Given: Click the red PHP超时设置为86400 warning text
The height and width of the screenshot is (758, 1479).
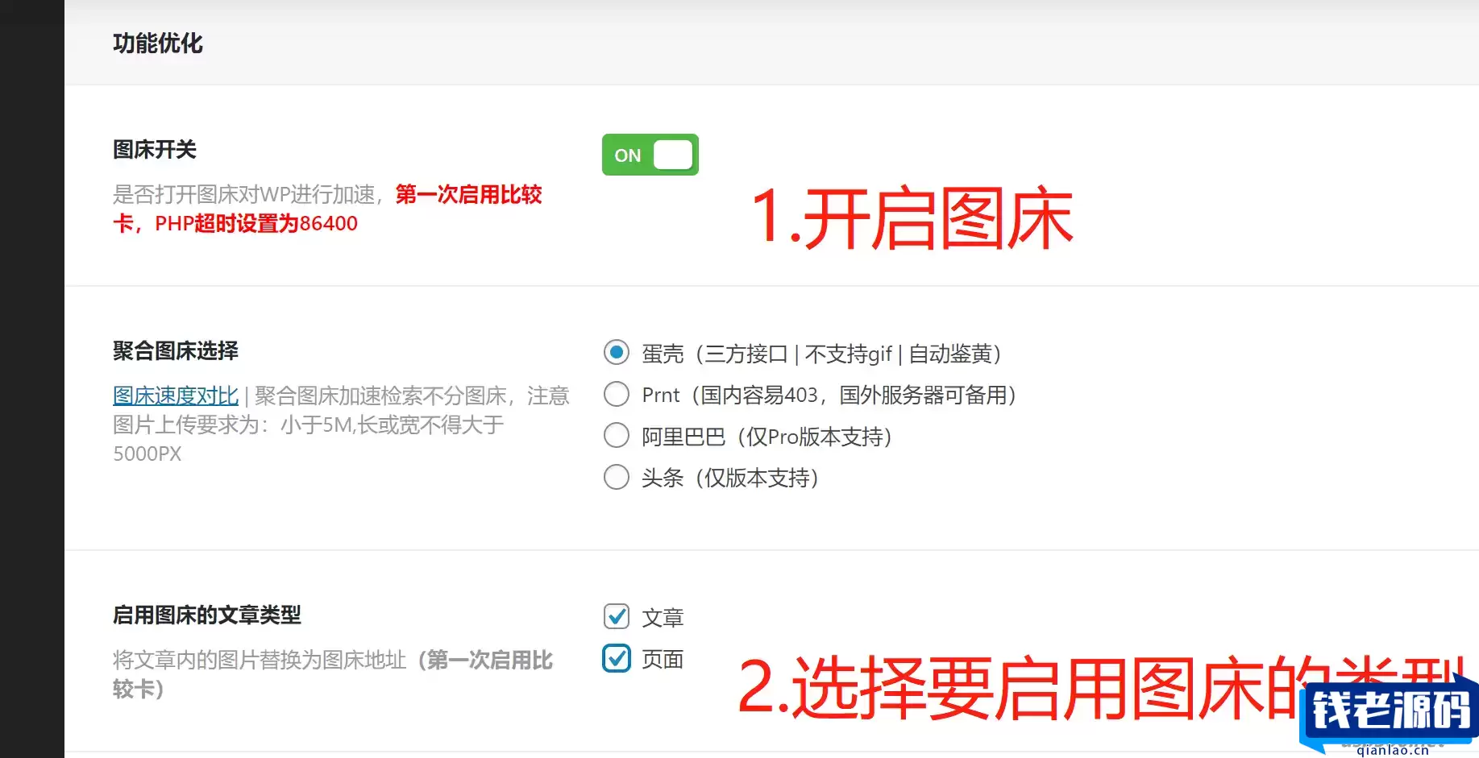Looking at the screenshot, I should pos(256,223).
